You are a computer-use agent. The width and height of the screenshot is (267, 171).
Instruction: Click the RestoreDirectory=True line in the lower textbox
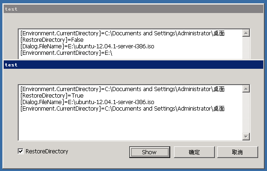[52, 96]
